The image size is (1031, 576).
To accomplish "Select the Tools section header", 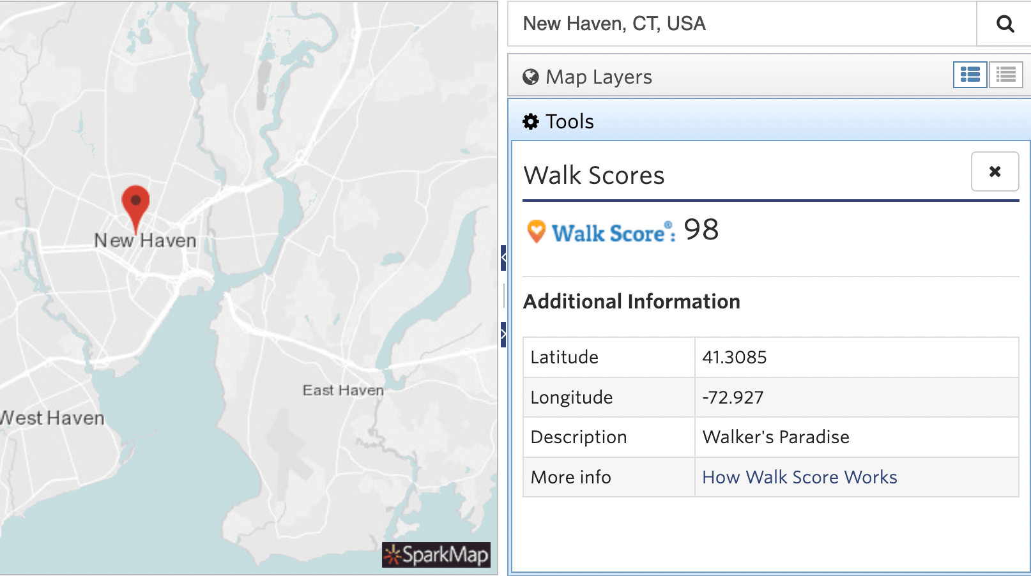I will [x=569, y=121].
